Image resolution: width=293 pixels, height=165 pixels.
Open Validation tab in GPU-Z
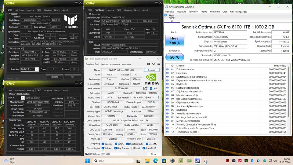tap(126, 64)
